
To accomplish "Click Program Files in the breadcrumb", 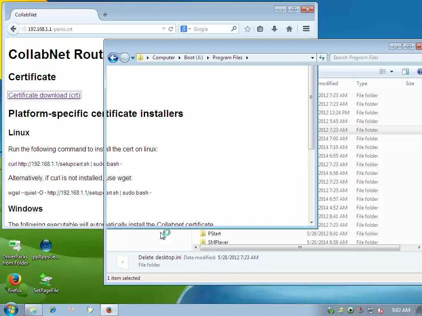I will (227, 58).
